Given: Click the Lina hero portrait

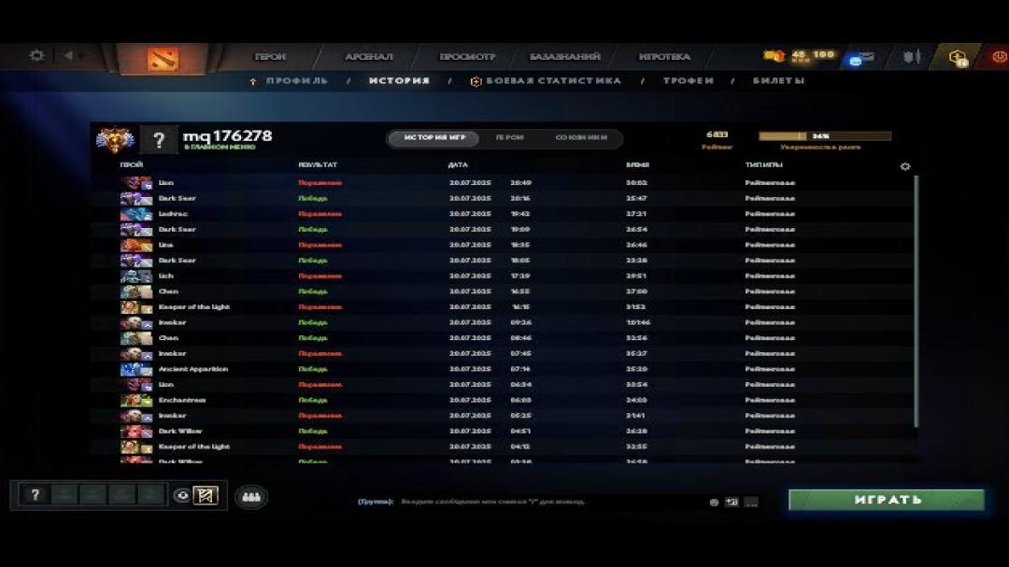Looking at the screenshot, I should [136, 245].
